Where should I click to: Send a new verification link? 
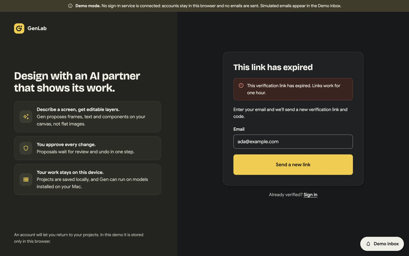pyautogui.click(x=293, y=165)
